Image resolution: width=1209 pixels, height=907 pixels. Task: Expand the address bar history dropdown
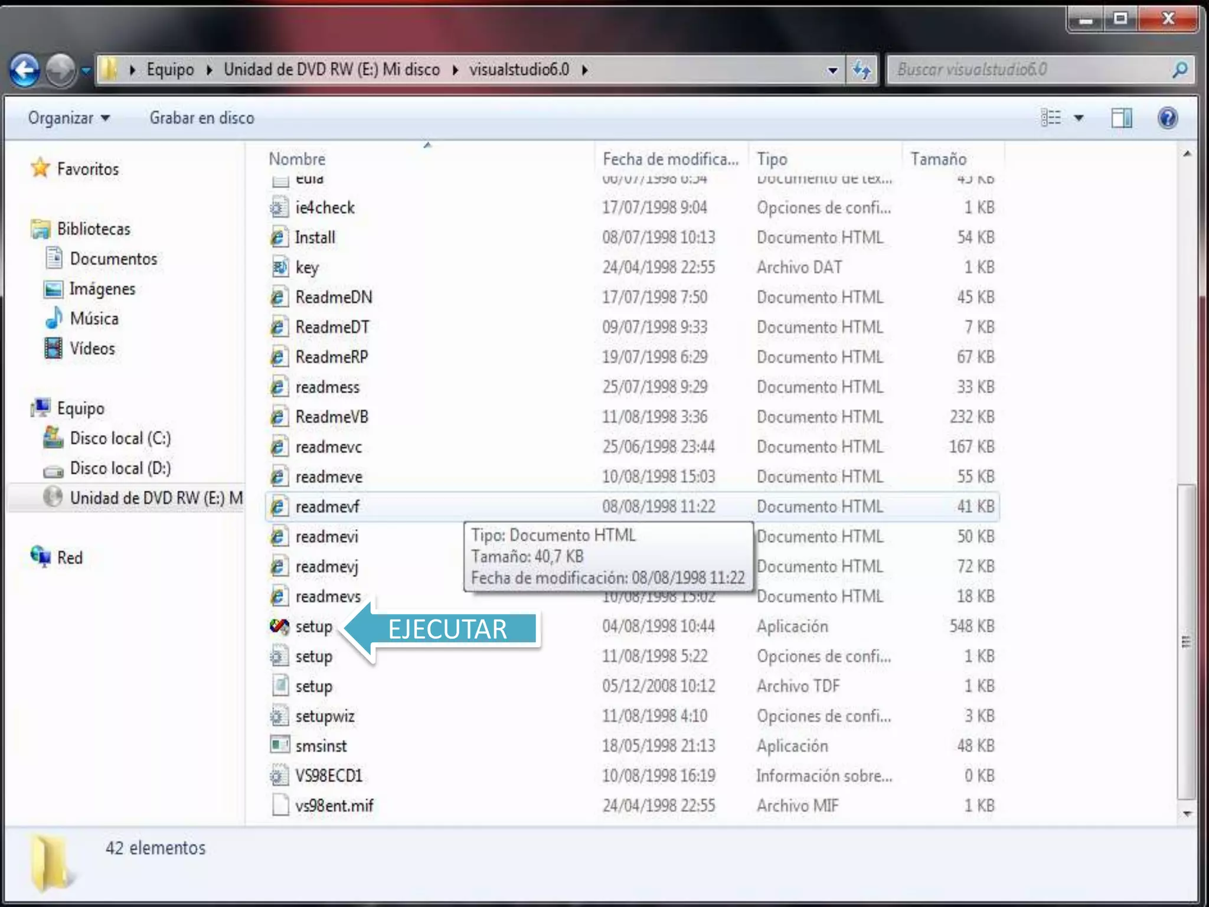click(832, 70)
